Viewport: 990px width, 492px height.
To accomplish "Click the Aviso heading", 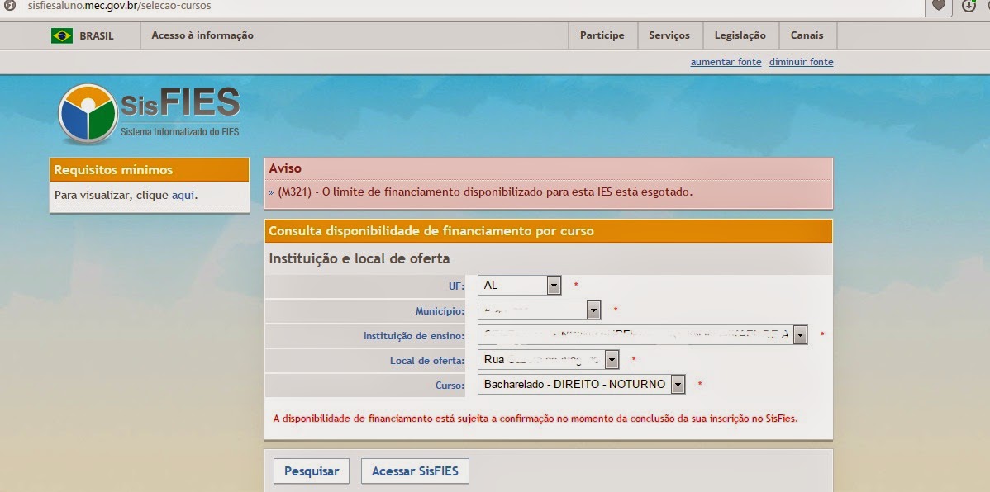I will (x=285, y=168).
